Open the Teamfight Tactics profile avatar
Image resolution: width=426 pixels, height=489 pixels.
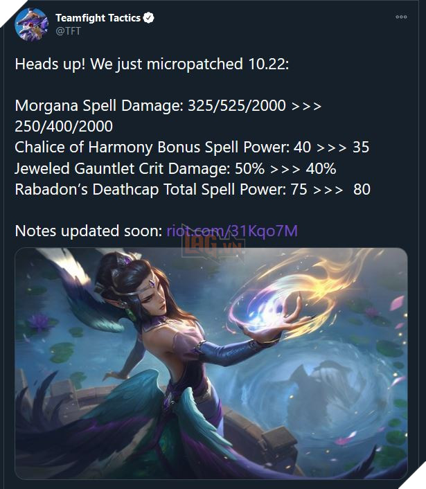(31, 25)
